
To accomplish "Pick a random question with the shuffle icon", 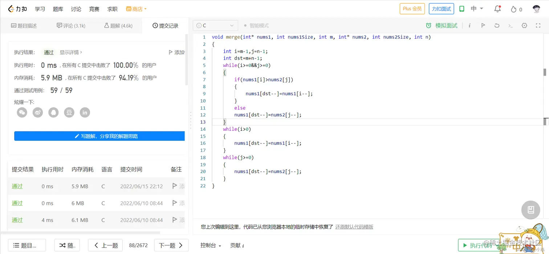I will pyautogui.click(x=67, y=245).
